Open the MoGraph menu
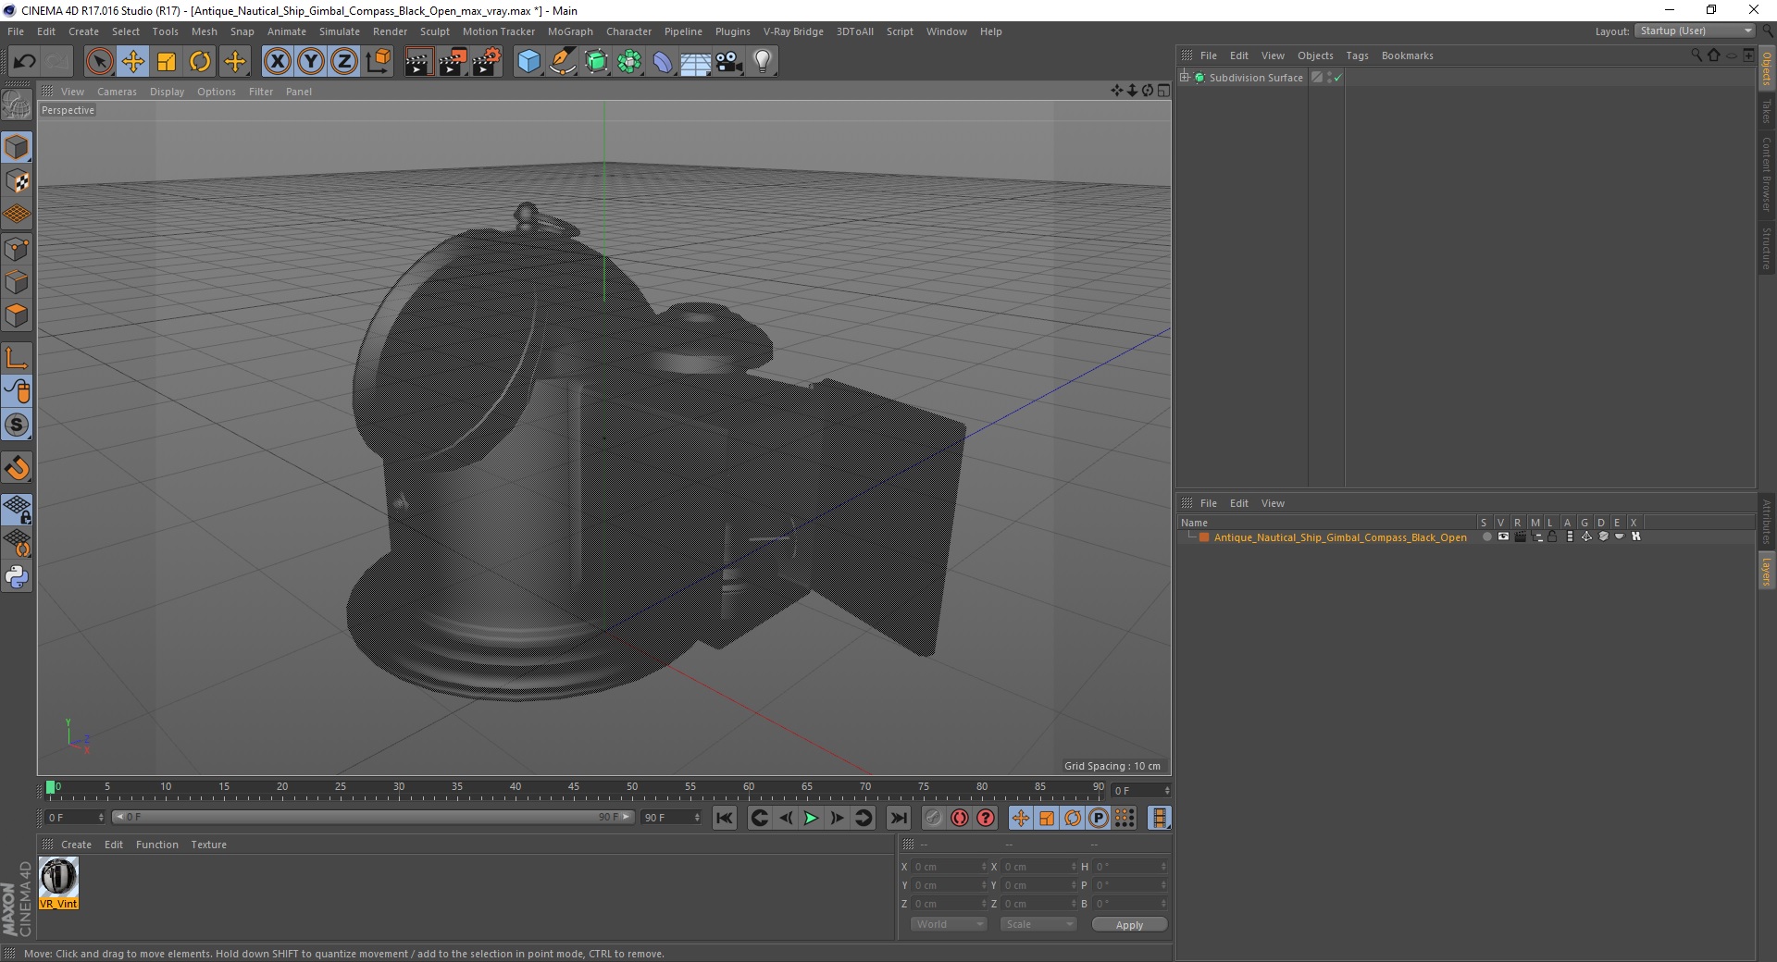 [570, 31]
